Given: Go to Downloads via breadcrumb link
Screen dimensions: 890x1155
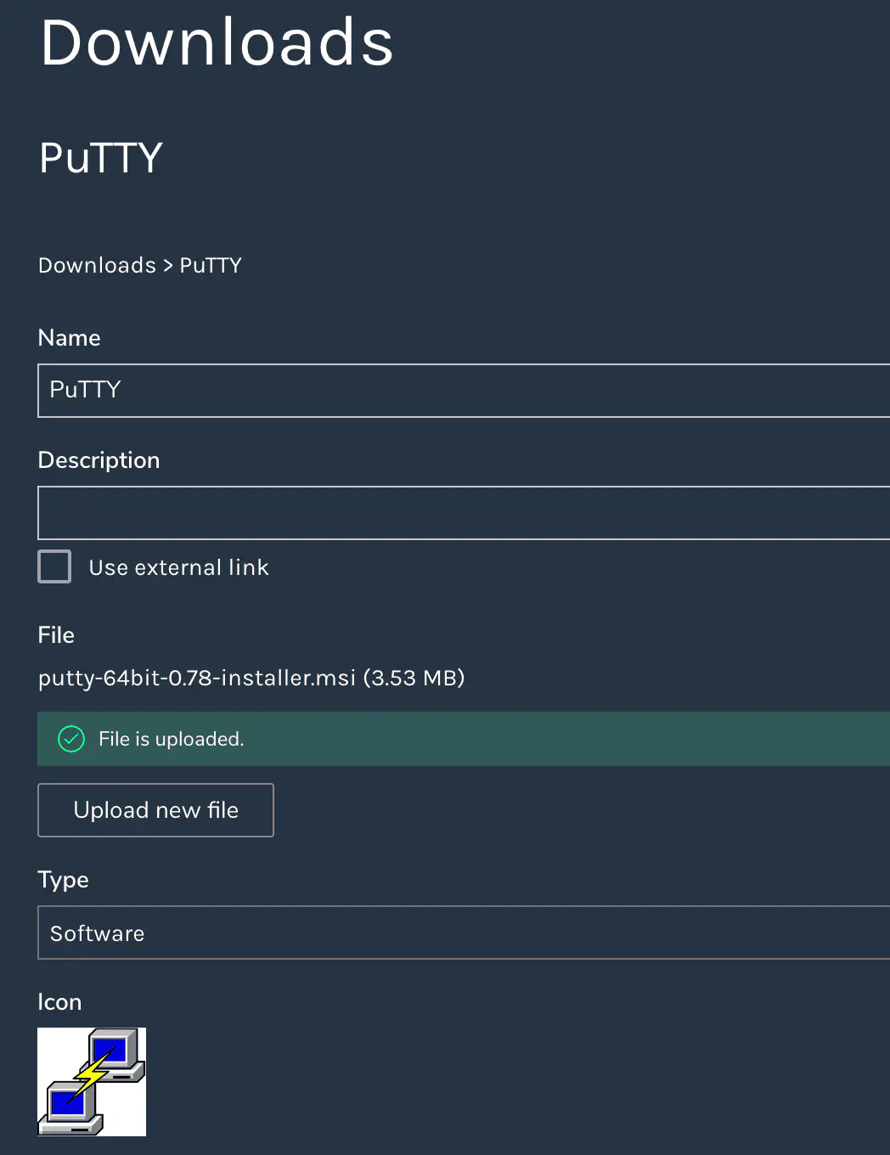Looking at the screenshot, I should 97,266.
